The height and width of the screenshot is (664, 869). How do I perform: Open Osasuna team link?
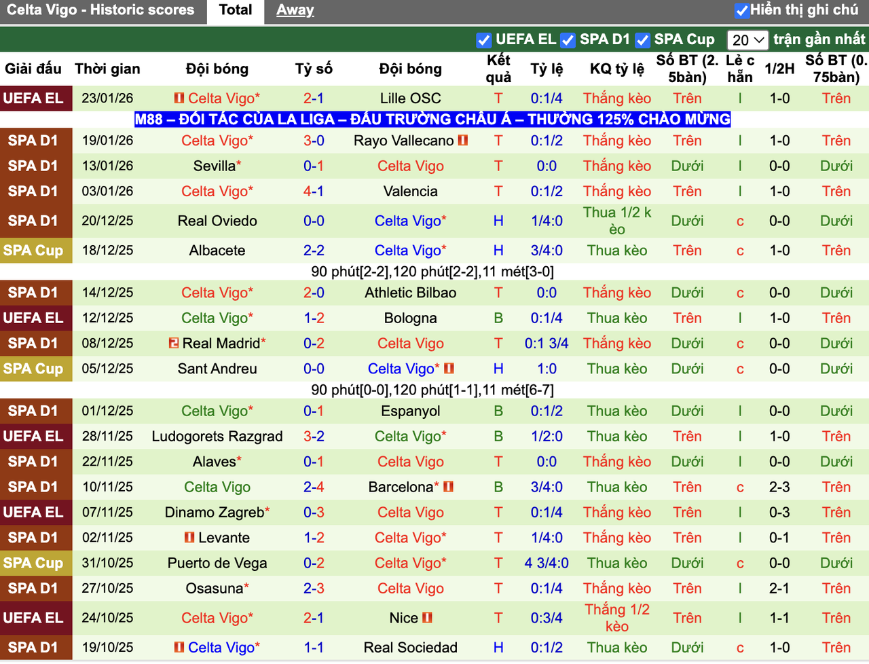pos(215,589)
